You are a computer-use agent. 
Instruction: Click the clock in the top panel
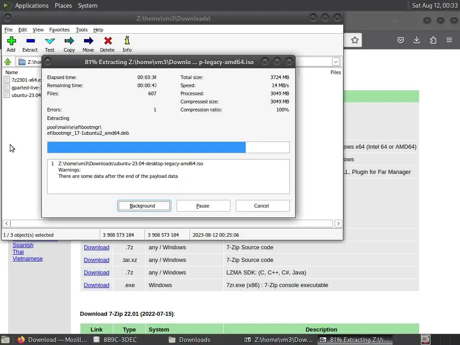point(435,5)
